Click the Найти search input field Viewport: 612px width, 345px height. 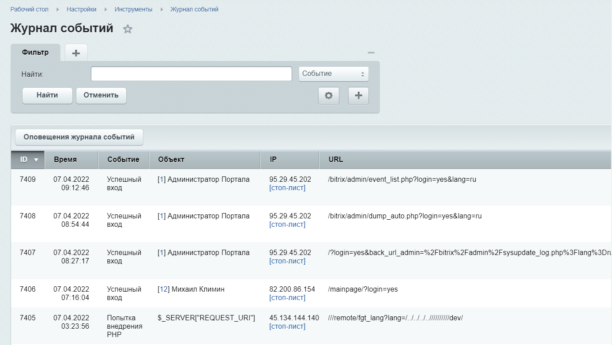click(191, 74)
